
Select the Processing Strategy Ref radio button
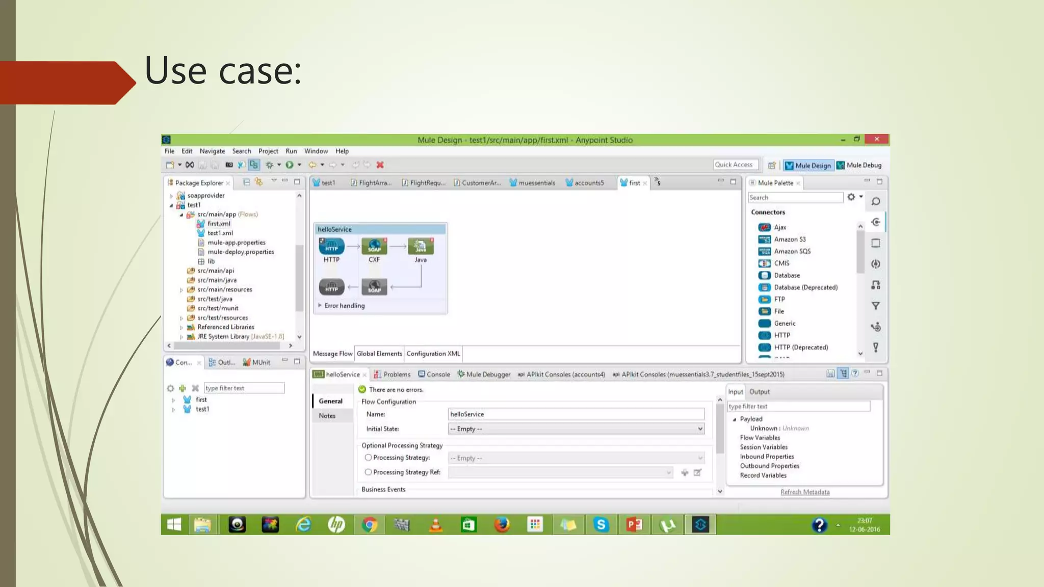[368, 472]
